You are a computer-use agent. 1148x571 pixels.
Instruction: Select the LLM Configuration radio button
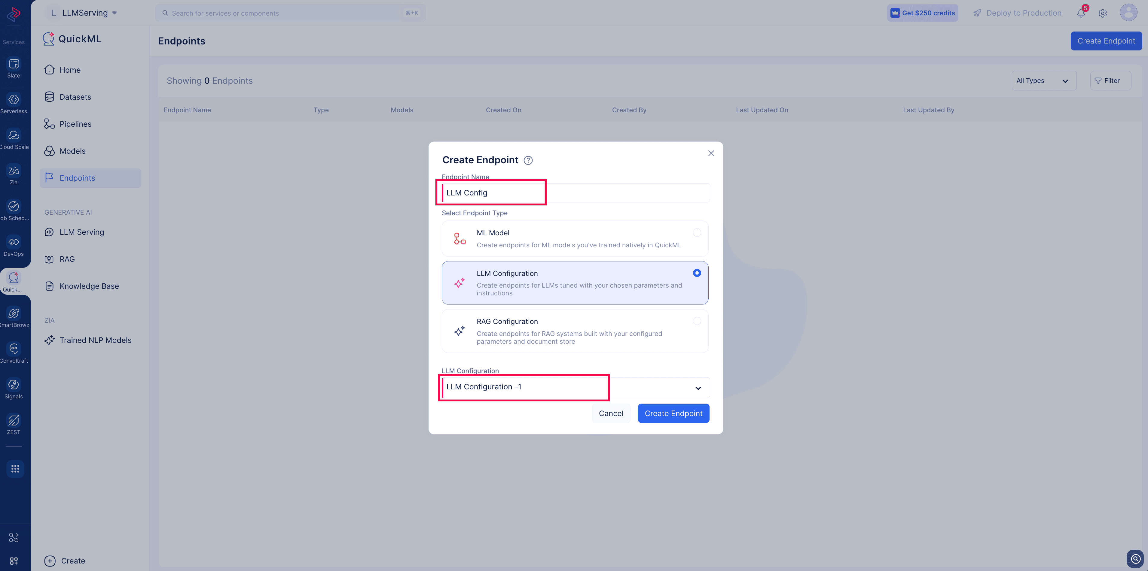click(697, 273)
